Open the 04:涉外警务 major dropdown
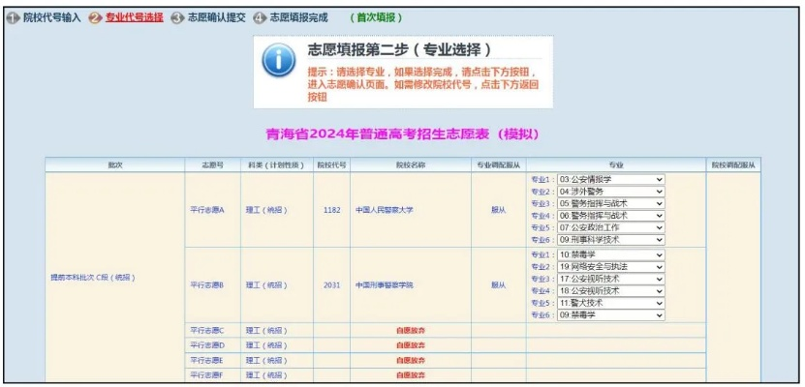Screen dimensions: 805x387 [x=611, y=192]
